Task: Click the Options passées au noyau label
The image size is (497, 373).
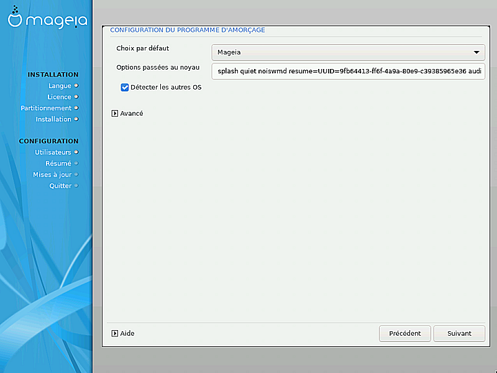Action: (158, 68)
